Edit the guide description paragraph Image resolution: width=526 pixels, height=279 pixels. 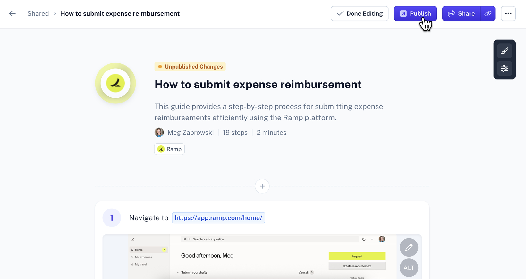pyautogui.click(x=269, y=112)
